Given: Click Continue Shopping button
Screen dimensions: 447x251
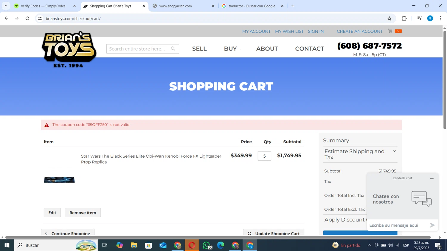Looking at the screenshot, I should click(x=68, y=233).
